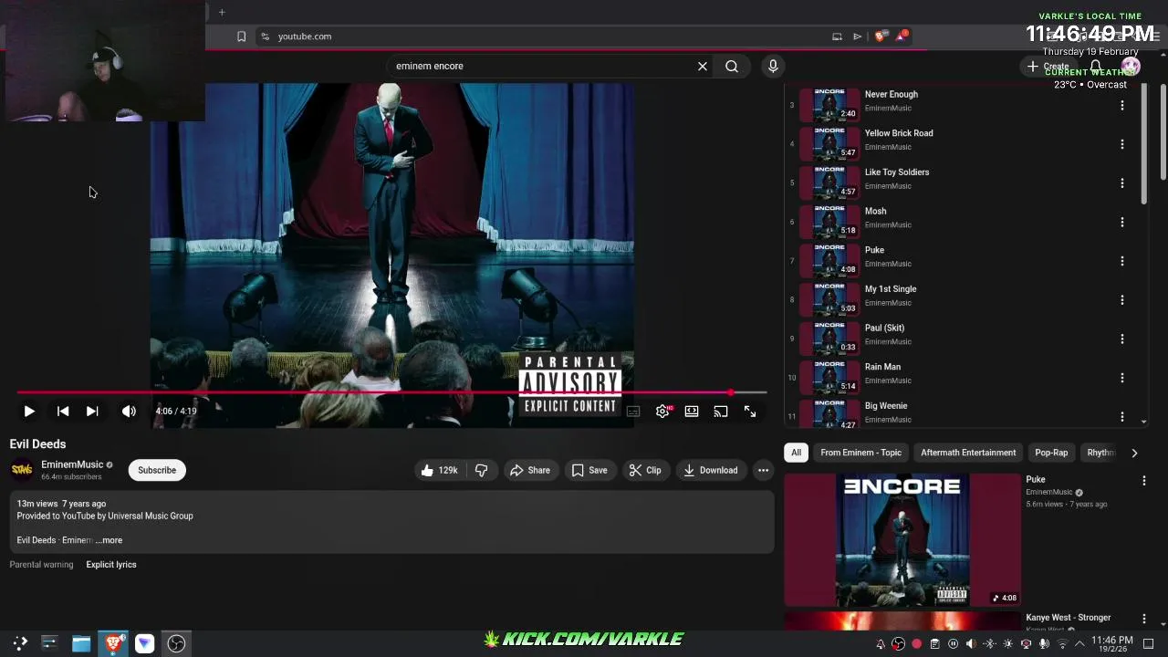Viewport: 1168px width, 657px height.
Task: Open the Create menu
Action: click(1048, 67)
